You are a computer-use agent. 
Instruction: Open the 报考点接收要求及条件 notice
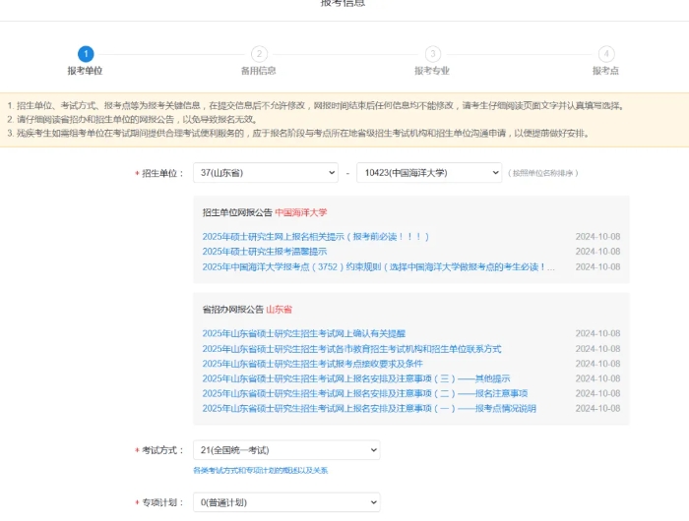(x=311, y=364)
